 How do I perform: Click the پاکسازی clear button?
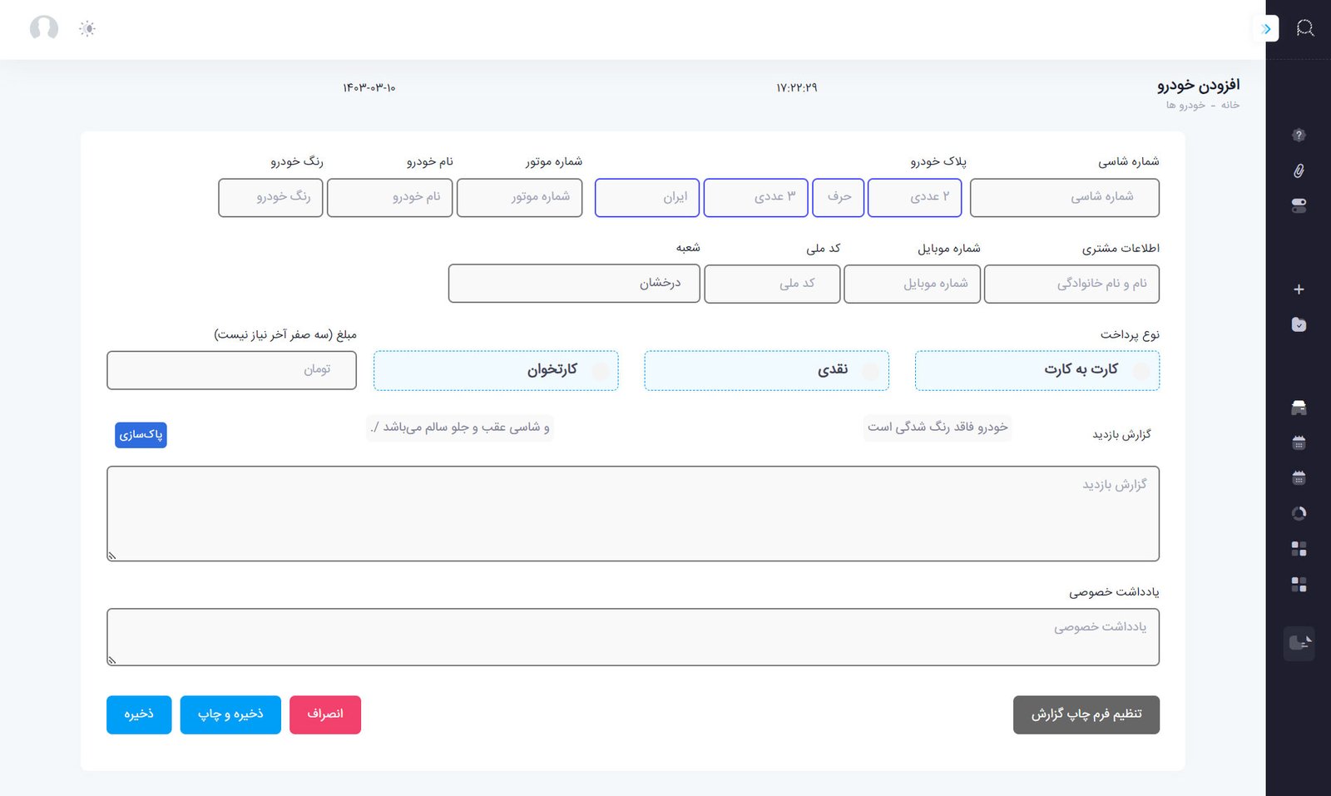click(141, 434)
